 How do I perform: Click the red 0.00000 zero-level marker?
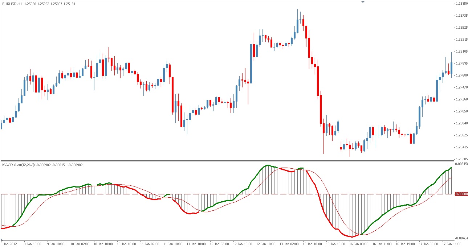461,194
